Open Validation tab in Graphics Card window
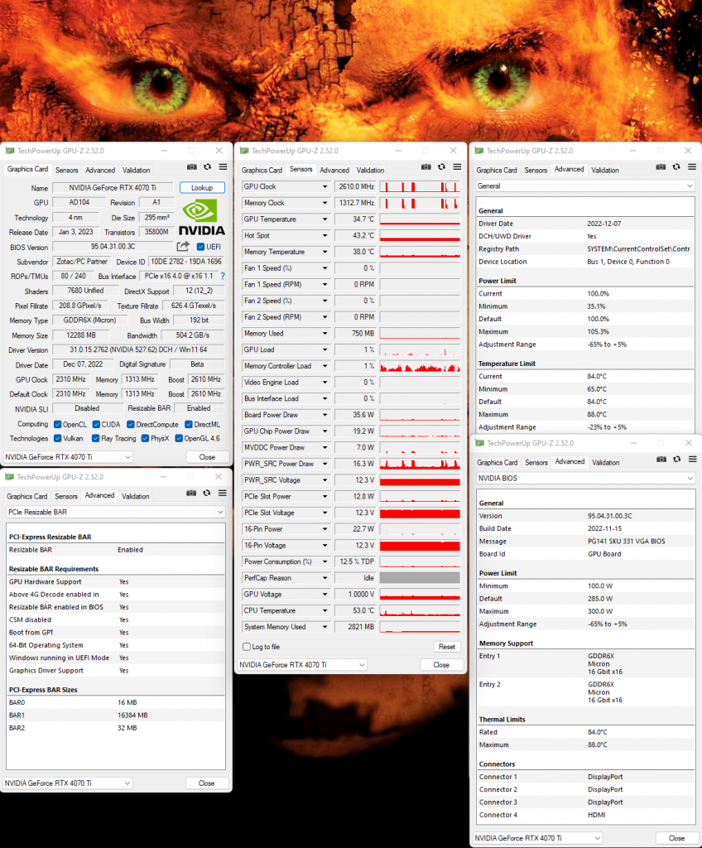 coord(137,170)
